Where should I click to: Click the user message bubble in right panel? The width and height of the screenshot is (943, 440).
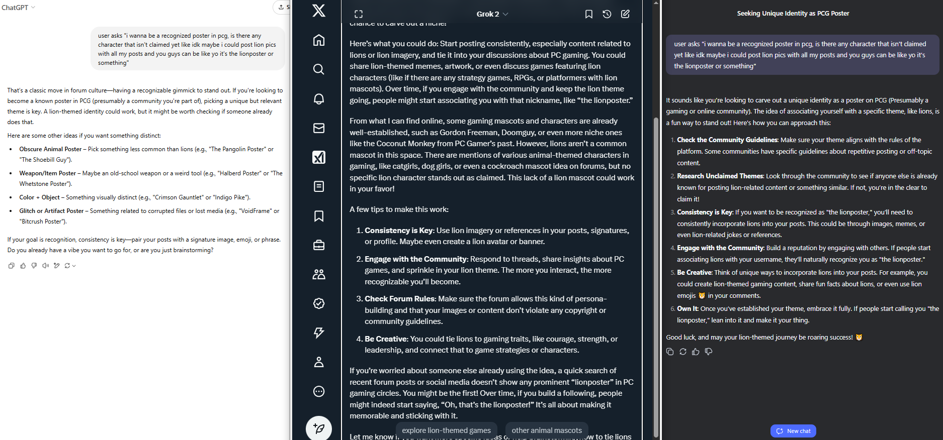pyautogui.click(x=803, y=55)
